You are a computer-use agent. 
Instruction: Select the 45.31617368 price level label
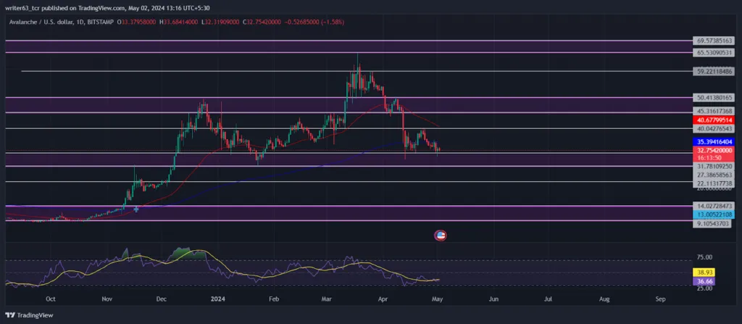[713, 111]
